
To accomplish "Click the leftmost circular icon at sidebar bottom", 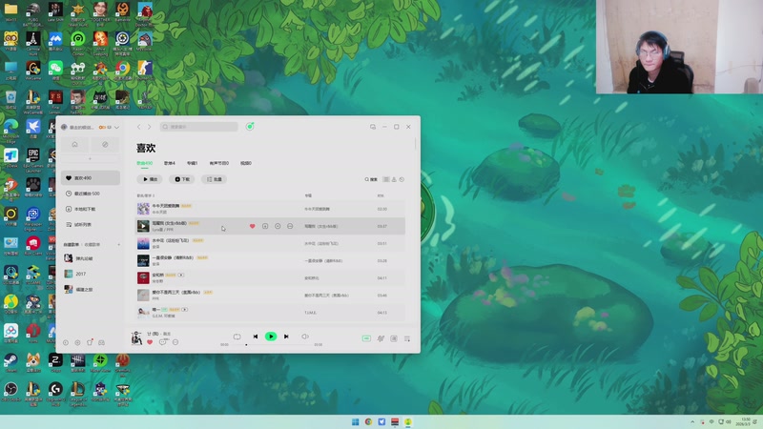I will [66, 343].
